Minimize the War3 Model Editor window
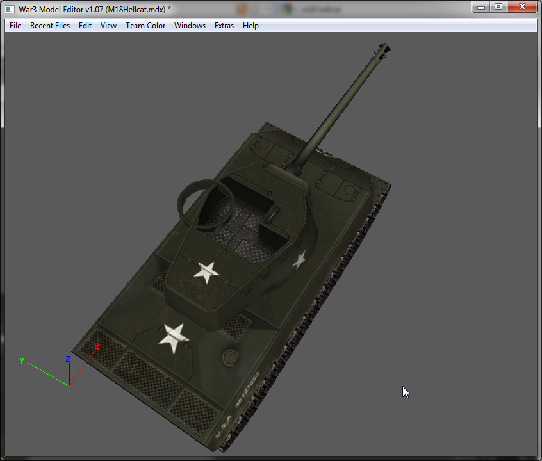 point(481,6)
